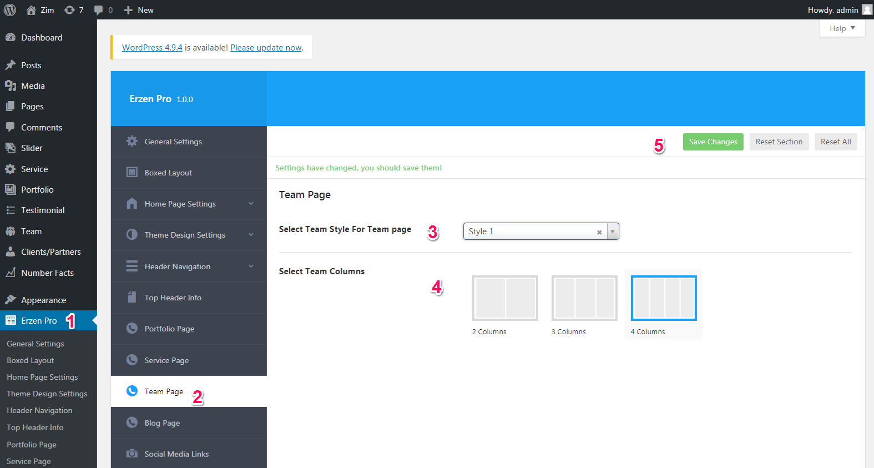874x468 pixels.
Task: Click the Social Media Links camera icon
Action: click(132, 454)
